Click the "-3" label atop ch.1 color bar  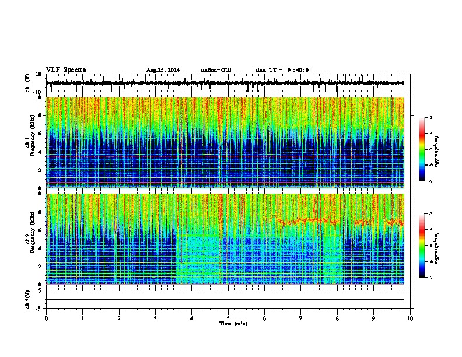[x=430, y=118]
